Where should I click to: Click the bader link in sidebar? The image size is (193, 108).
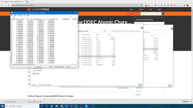[138, 95]
